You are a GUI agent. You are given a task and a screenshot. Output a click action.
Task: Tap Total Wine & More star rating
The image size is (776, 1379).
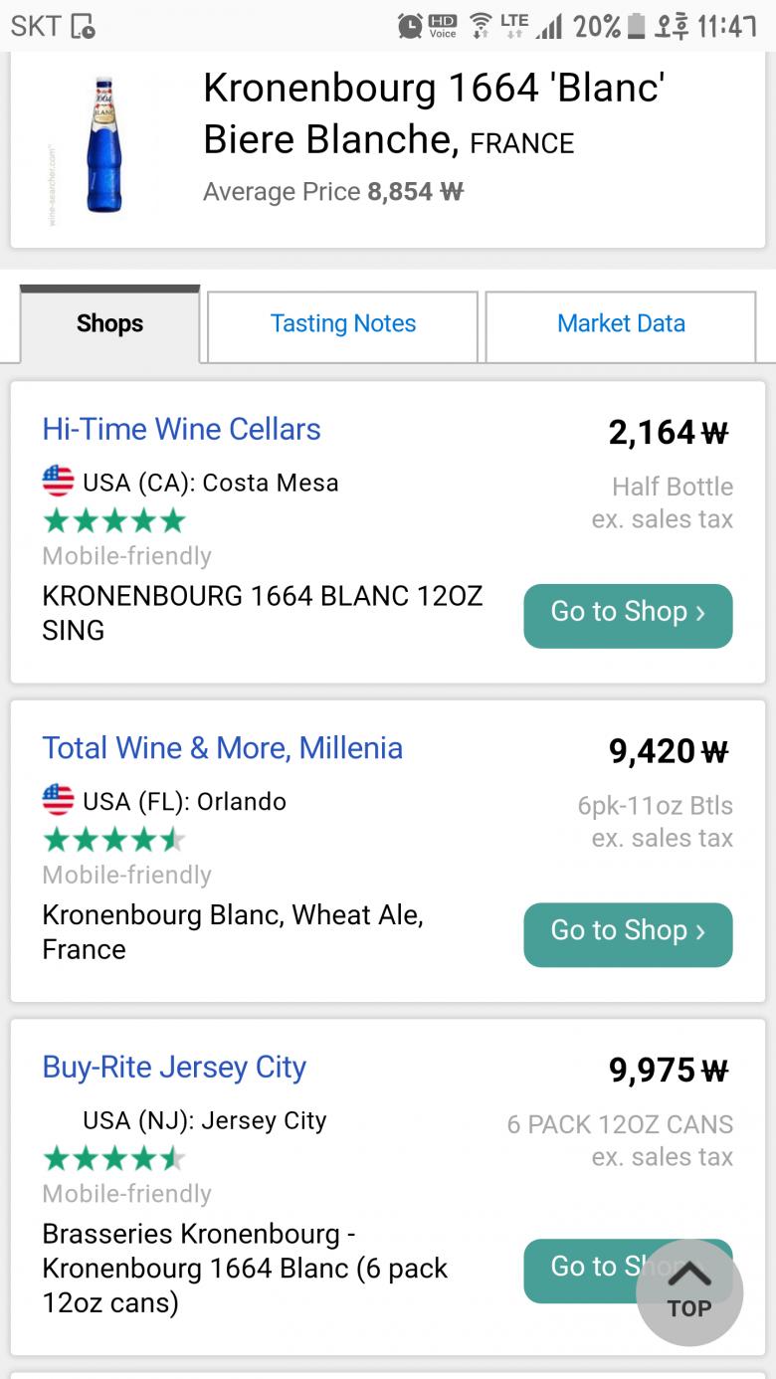click(x=114, y=840)
